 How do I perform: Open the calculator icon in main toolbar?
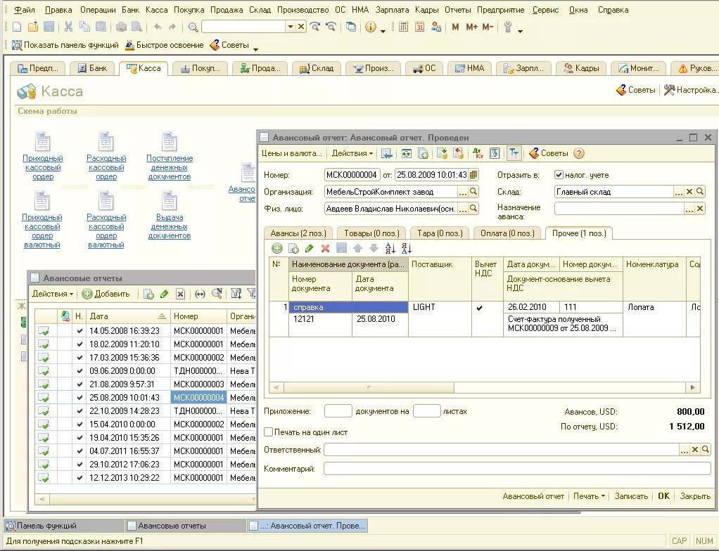(403, 27)
